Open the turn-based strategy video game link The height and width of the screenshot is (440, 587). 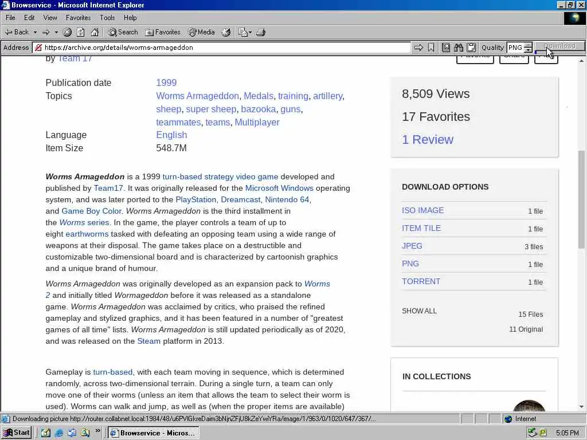[x=220, y=176]
